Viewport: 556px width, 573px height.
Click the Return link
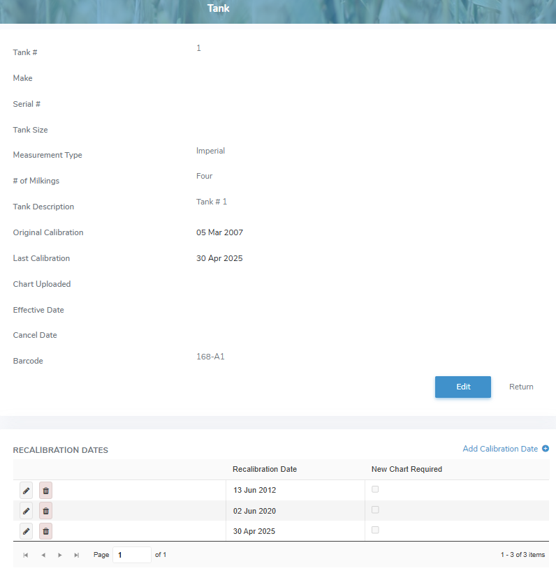(x=520, y=387)
